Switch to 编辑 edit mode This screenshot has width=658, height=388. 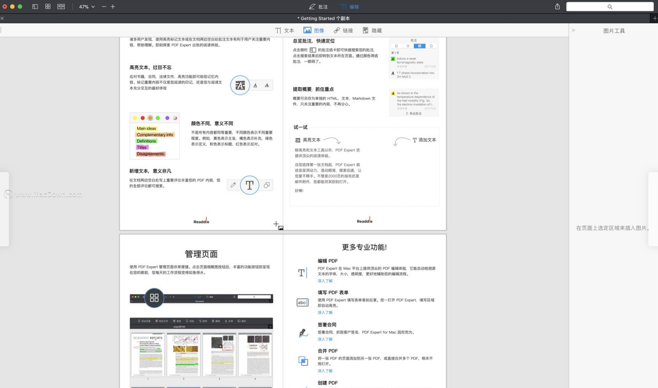[x=350, y=7]
